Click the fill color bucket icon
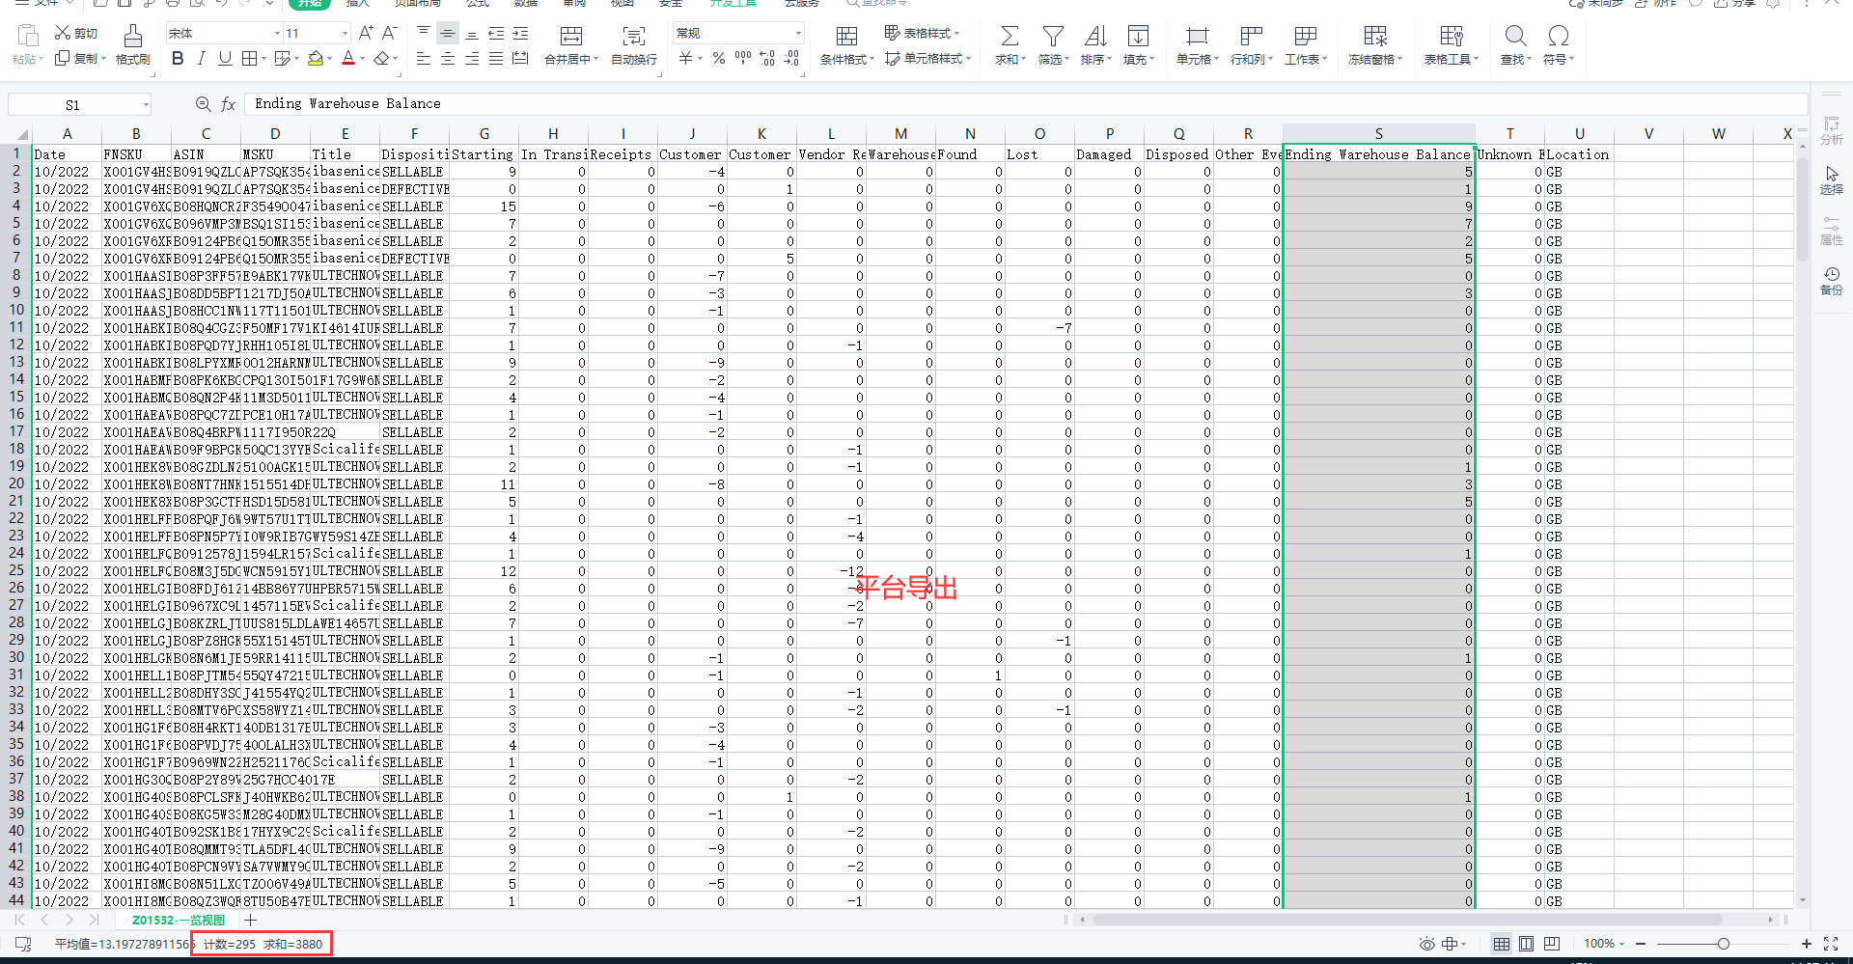 [x=315, y=59]
